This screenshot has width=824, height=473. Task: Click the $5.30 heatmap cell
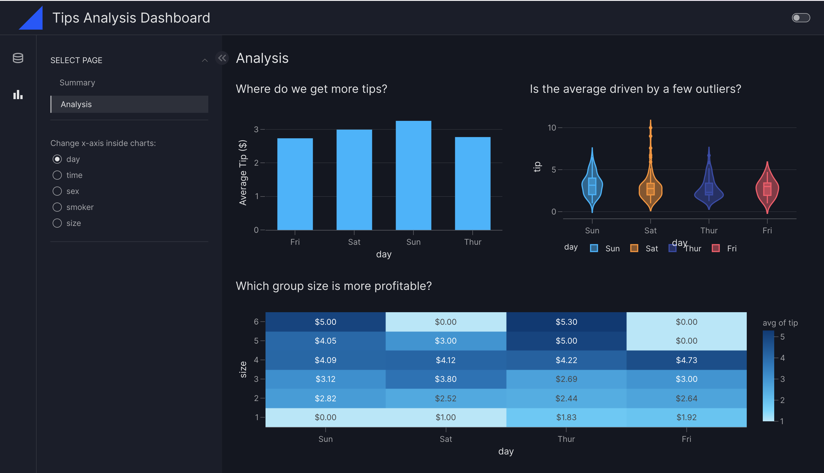coord(566,322)
